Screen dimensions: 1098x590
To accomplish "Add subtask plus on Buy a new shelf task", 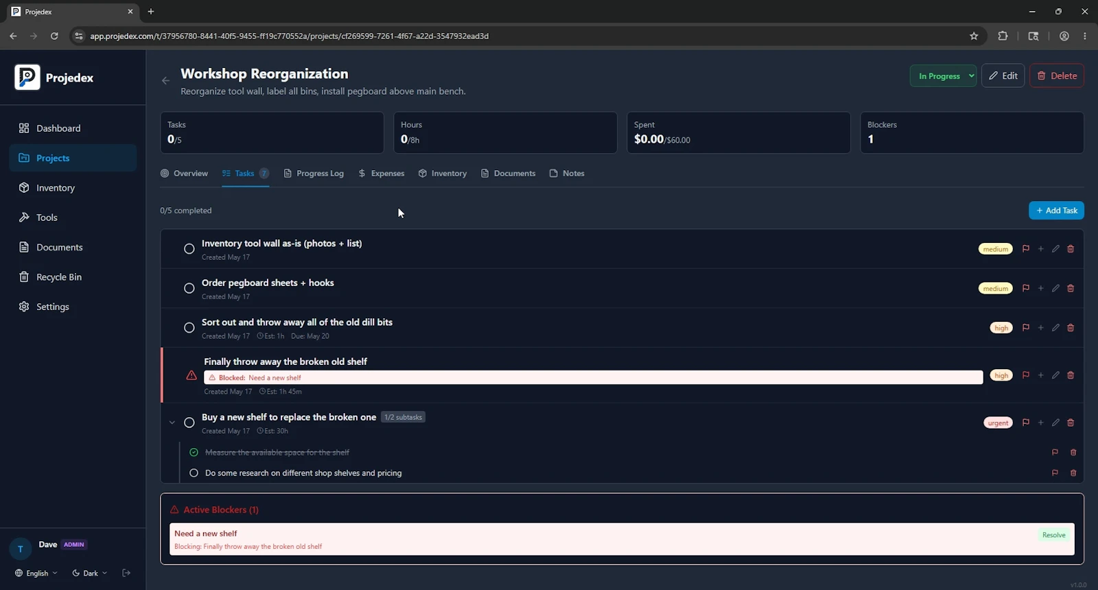I will (1041, 423).
